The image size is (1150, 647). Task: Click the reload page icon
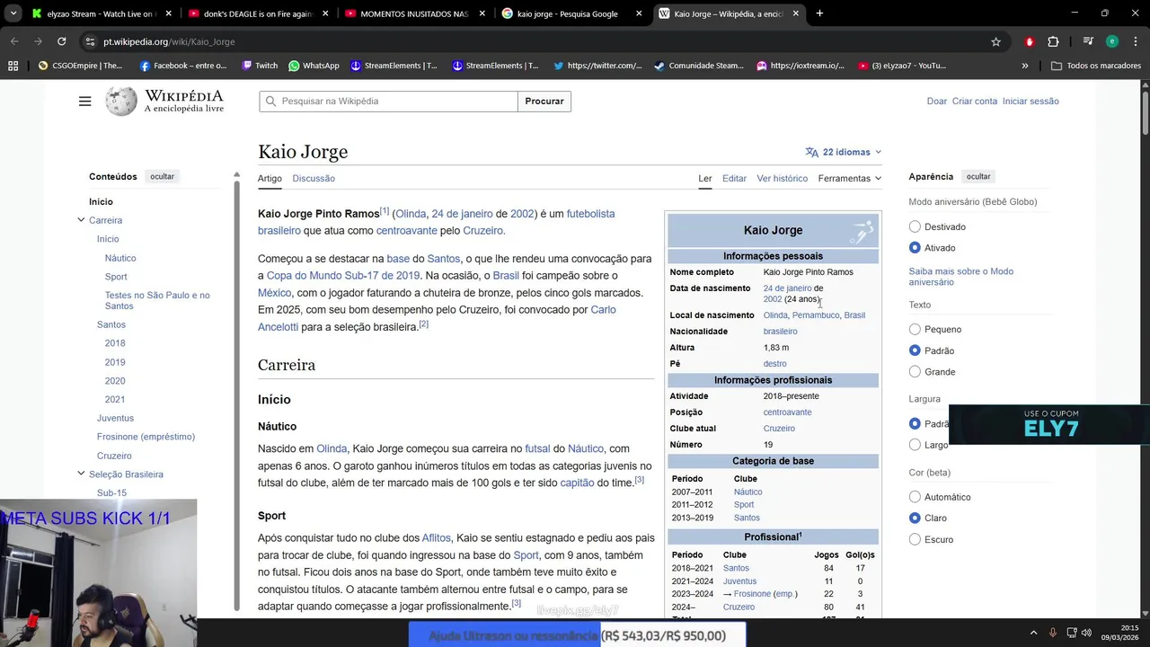pos(61,41)
